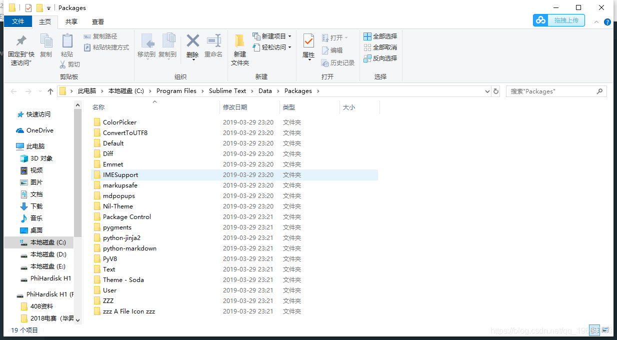Click Data in the address breadcrumb
The height and width of the screenshot is (340, 617).
(x=265, y=91)
